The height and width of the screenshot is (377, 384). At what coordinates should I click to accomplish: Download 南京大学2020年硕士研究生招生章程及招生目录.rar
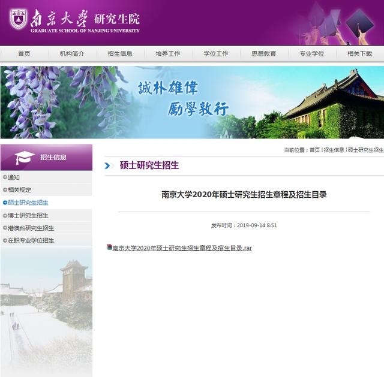coord(182,248)
